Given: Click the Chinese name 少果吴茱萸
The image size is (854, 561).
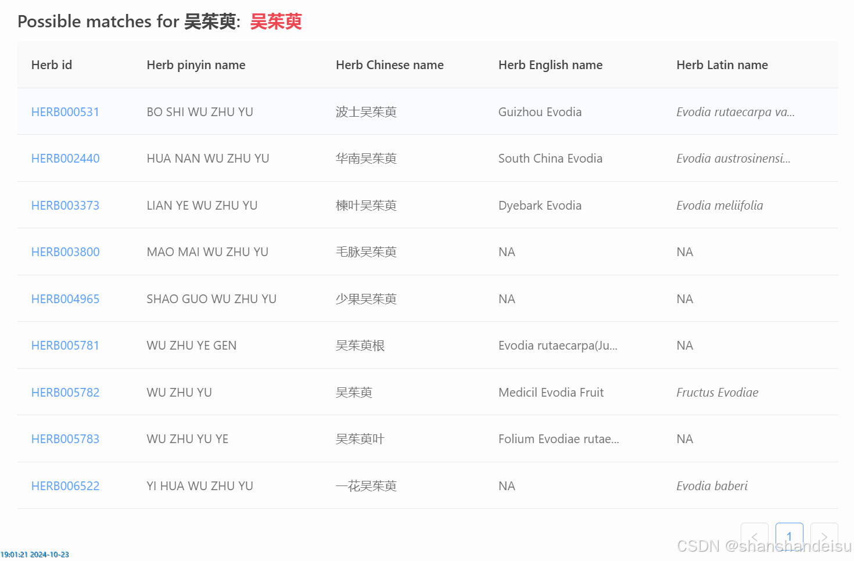Looking at the screenshot, I should tap(366, 299).
